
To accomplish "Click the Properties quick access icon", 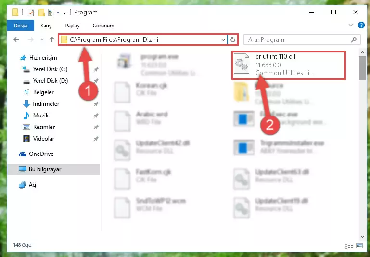I will [31, 12].
